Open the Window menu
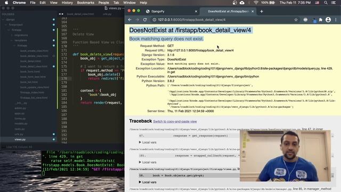The image size is (341, 192). point(129,3)
